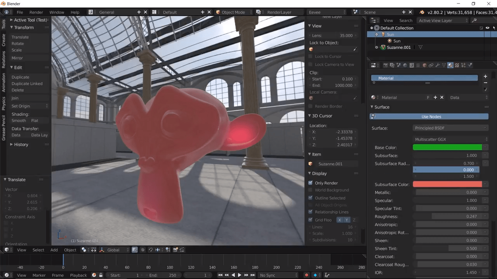
Task: Add a new scene with plus icon
Action: tap(404, 12)
